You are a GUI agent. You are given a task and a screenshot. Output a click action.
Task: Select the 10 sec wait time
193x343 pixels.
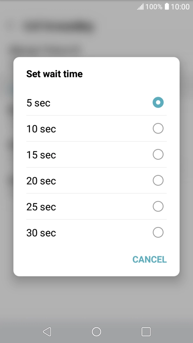[x=158, y=129]
